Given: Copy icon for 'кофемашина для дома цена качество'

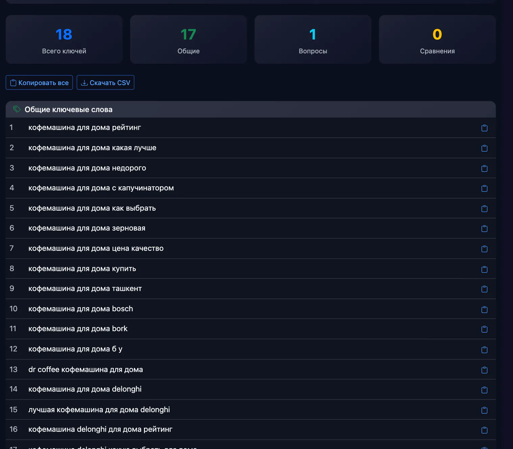Looking at the screenshot, I should (484, 249).
